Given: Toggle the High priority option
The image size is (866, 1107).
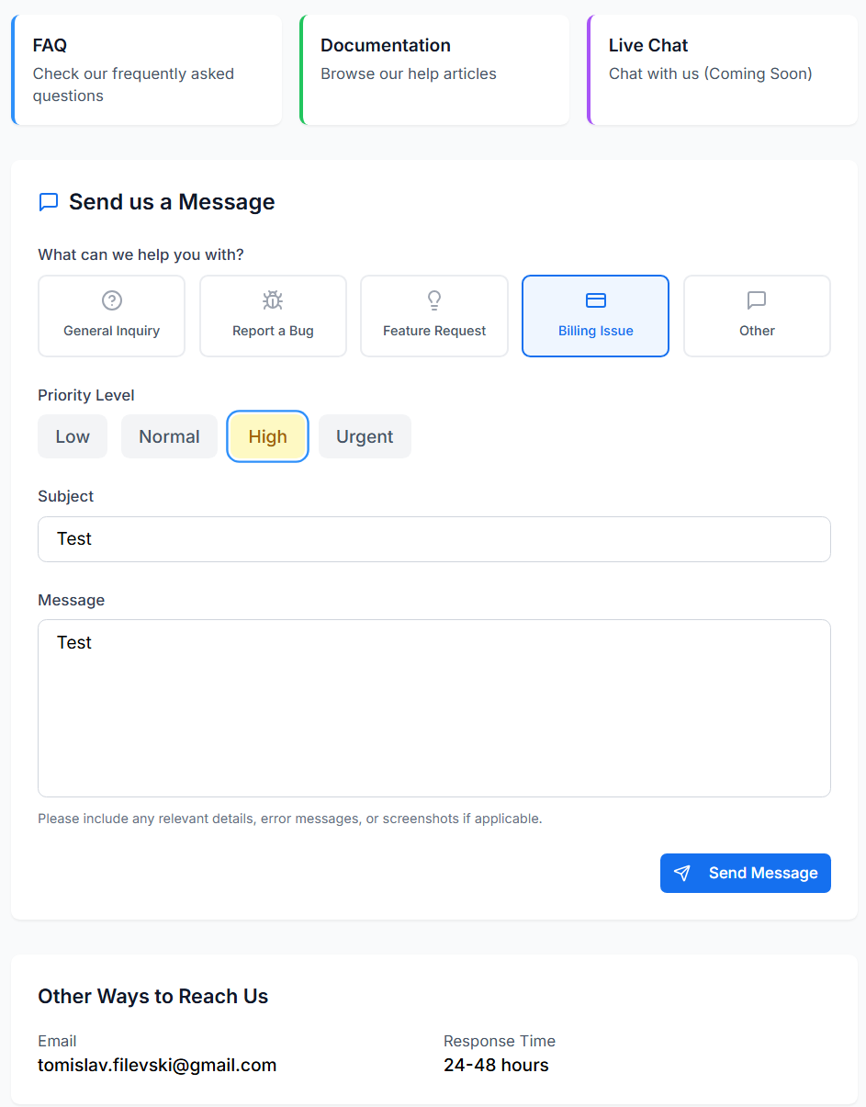Looking at the screenshot, I should coord(267,436).
